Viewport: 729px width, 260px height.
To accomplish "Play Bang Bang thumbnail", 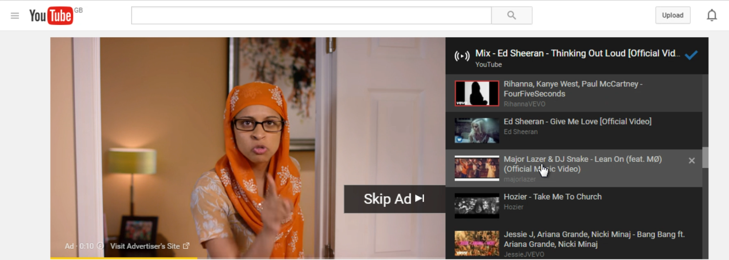I will (477, 244).
